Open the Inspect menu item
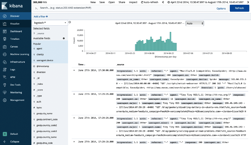The height and width of the screenshot is (145, 251). (x=133, y=2)
